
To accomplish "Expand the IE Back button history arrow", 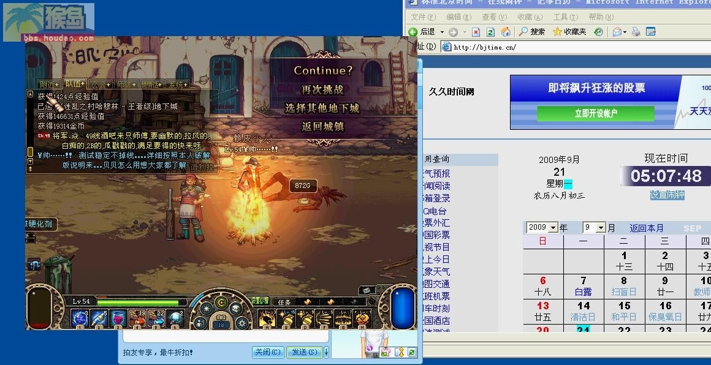I will click(442, 32).
